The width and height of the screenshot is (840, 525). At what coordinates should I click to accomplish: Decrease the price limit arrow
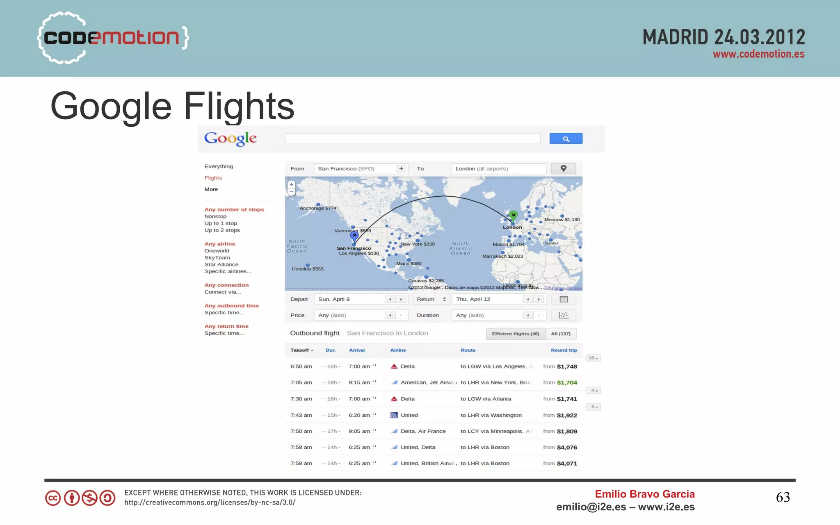[390, 315]
